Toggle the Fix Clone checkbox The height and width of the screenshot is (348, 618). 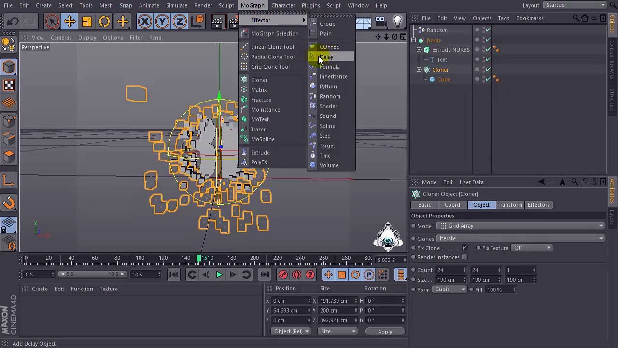click(x=464, y=248)
